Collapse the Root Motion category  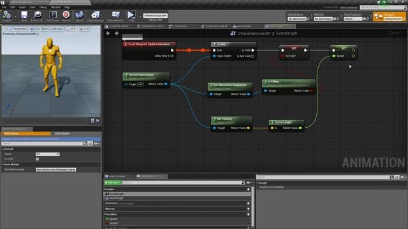[x=3, y=164]
